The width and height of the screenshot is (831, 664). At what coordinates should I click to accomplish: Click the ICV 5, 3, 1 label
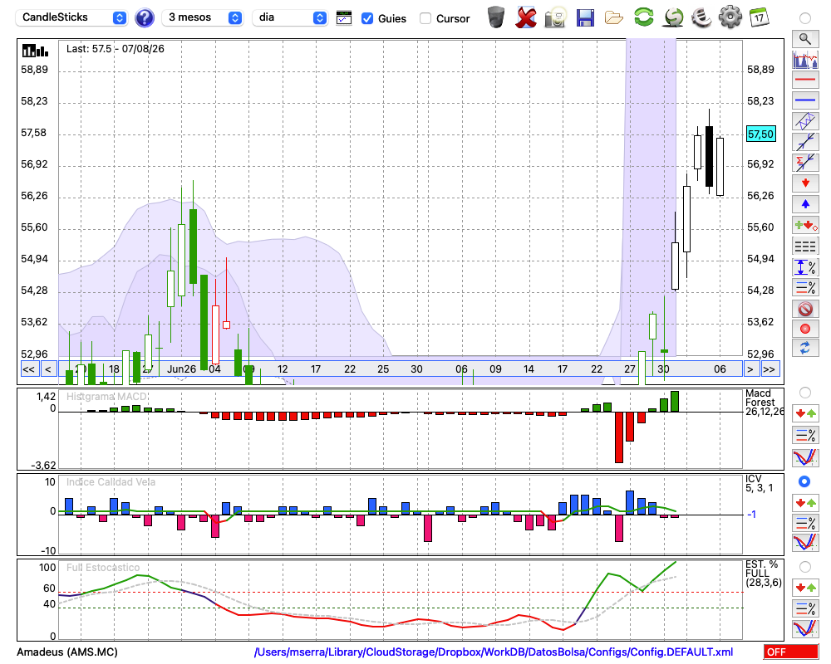pos(759,483)
